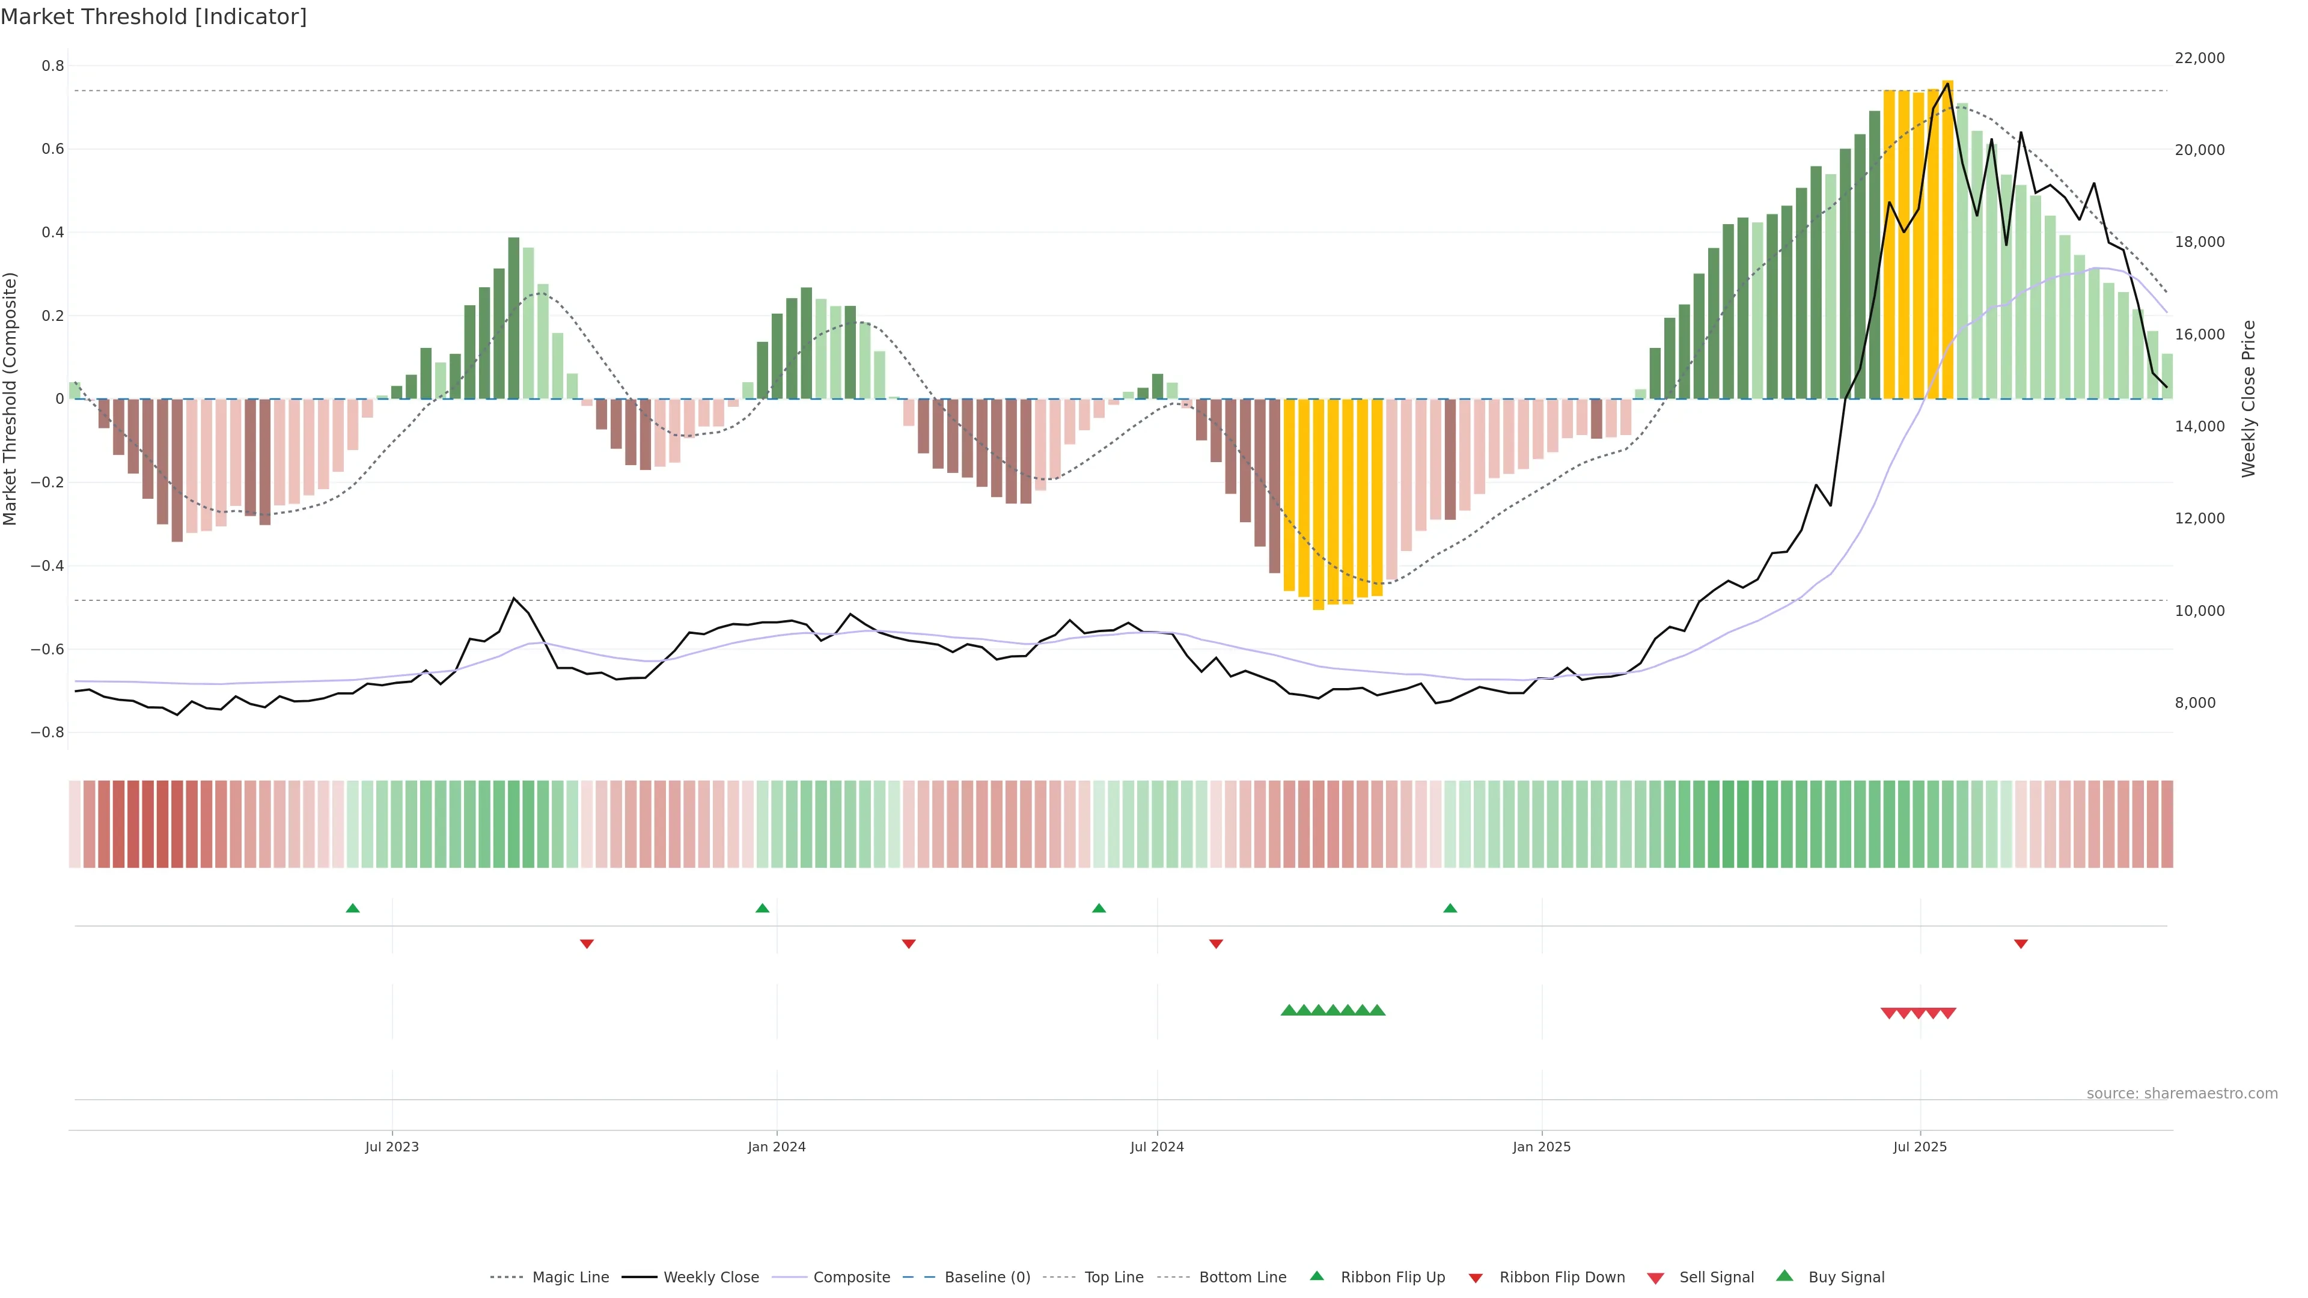Click the Jan 2025 x-axis label

(1541, 1147)
